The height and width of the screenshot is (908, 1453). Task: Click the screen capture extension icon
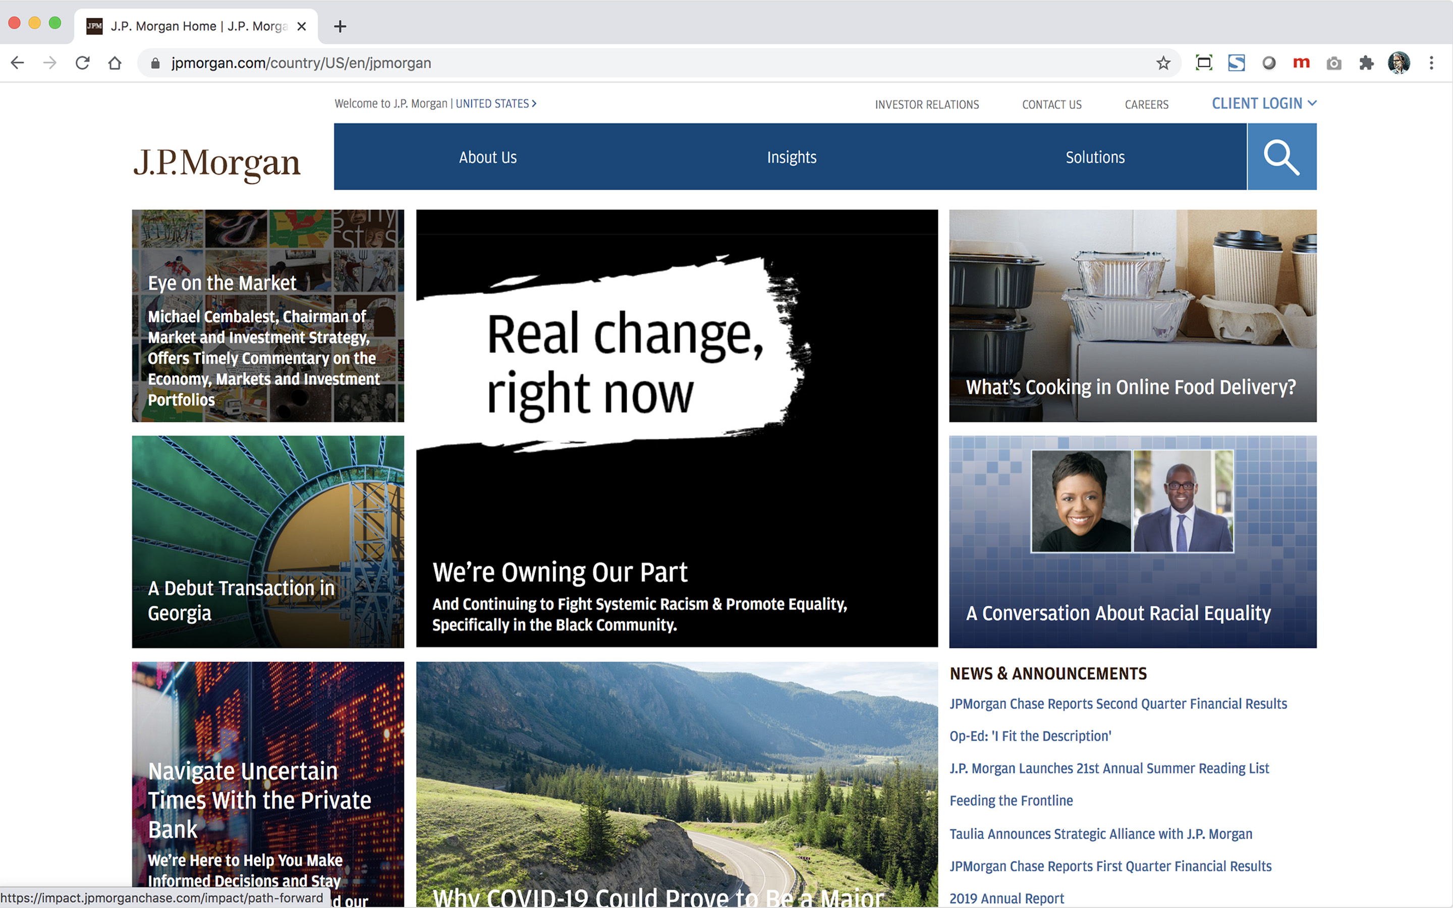[x=1204, y=63]
